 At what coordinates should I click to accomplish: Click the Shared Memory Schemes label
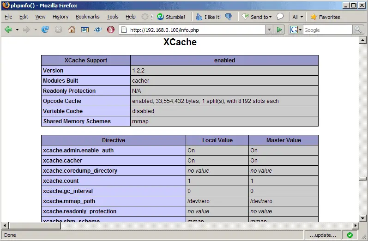(77, 121)
